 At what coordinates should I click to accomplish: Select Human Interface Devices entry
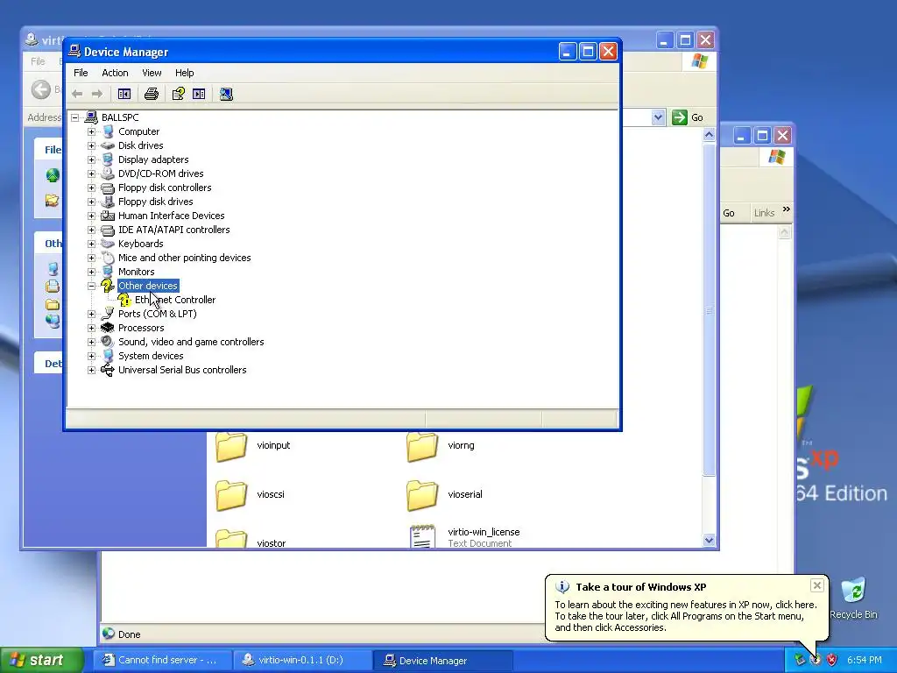point(171,216)
